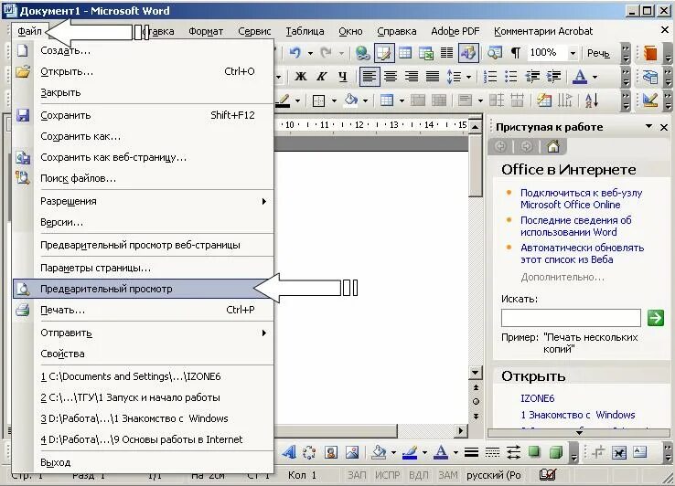Click the Numbered list icon
The image size is (675, 486).
pos(490,77)
